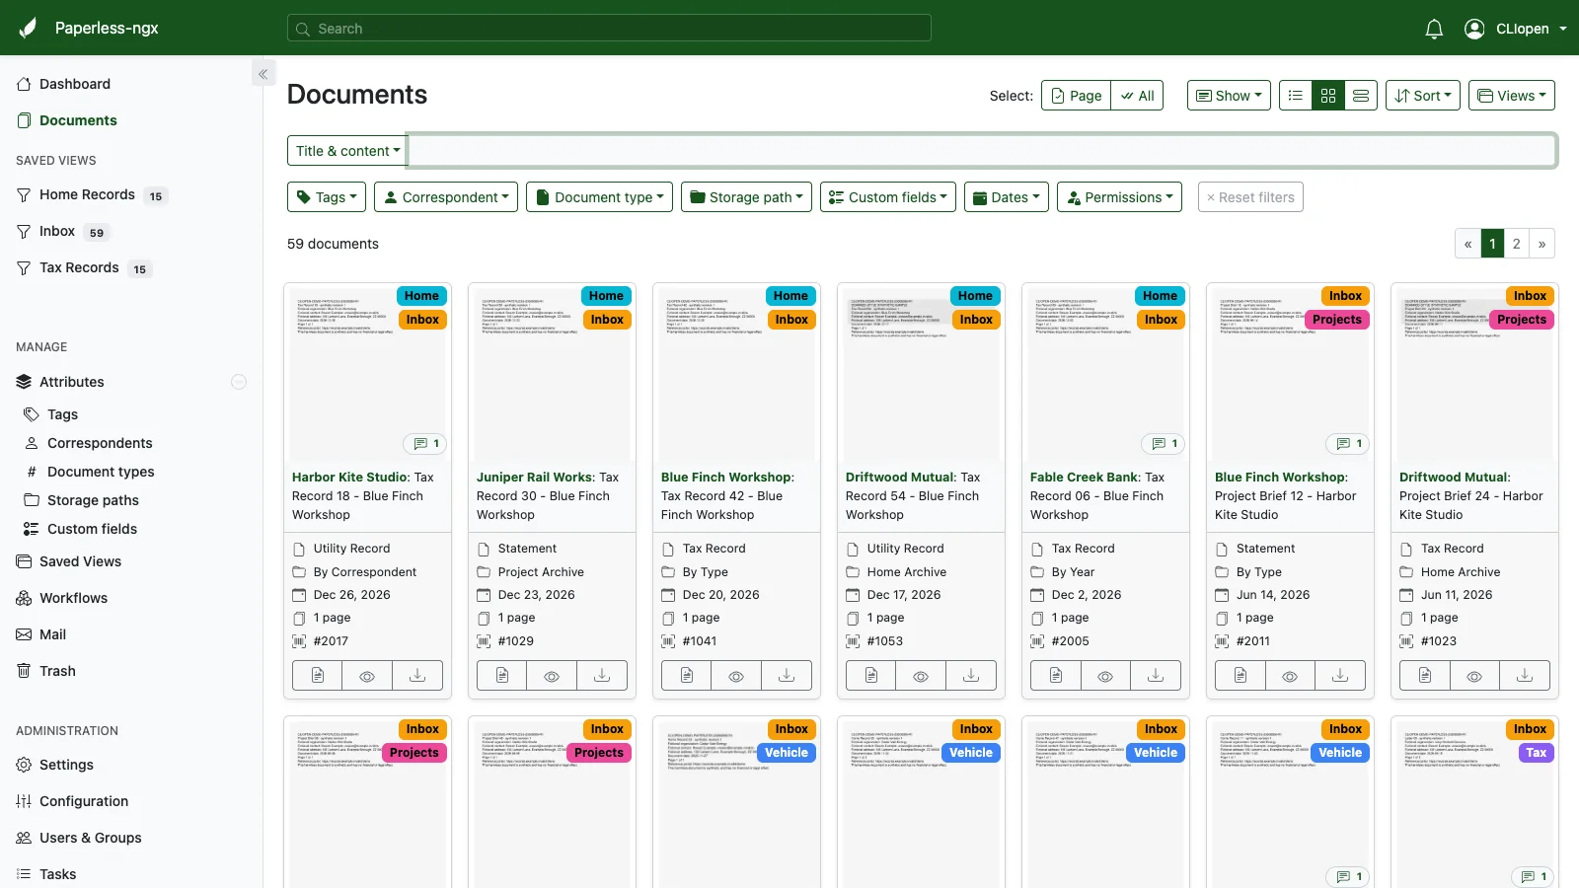The height and width of the screenshot is (888, 1579).
Task: Open notes on Fable Creek Bank Tax Record 06
Action: click(1164, 444)
